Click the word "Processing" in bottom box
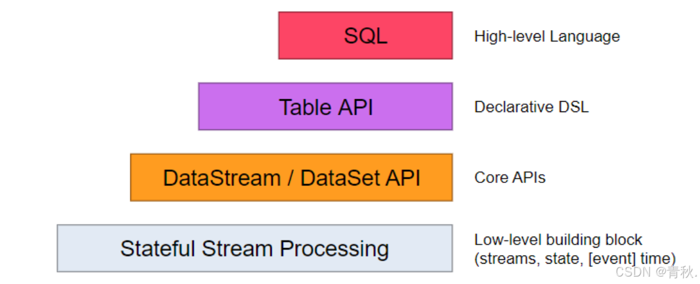Viewport: 700px width, 284px height. point(334,249)
